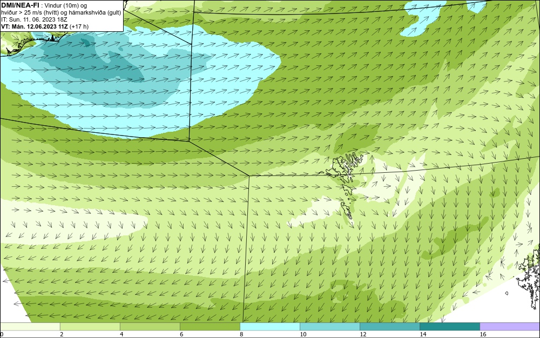Viewport: 540px width, 338px height.
Task: Click the "DMI/NEA-FI" title text
Action: (20, 5)
